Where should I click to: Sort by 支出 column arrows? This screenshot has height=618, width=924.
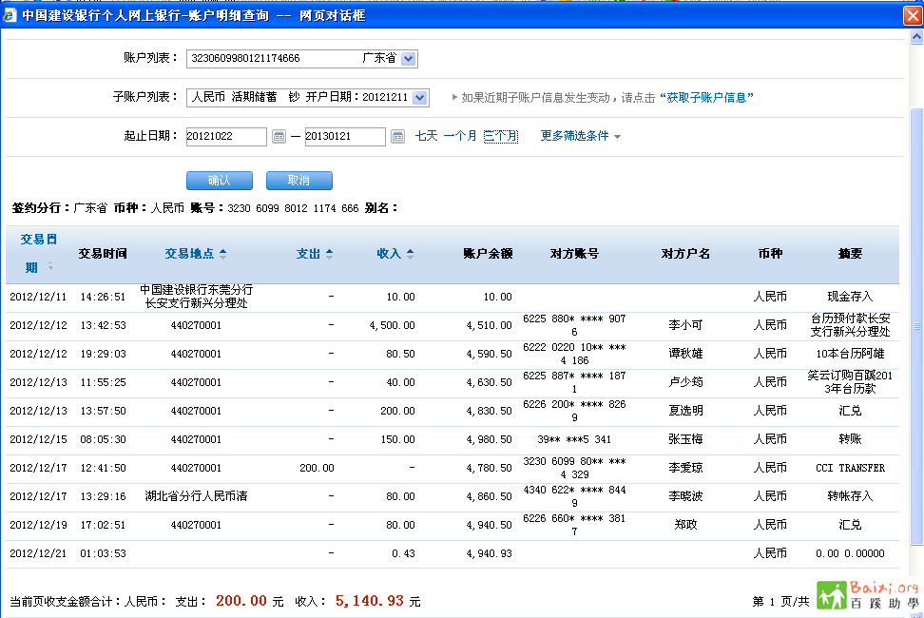tap(330, 254)
